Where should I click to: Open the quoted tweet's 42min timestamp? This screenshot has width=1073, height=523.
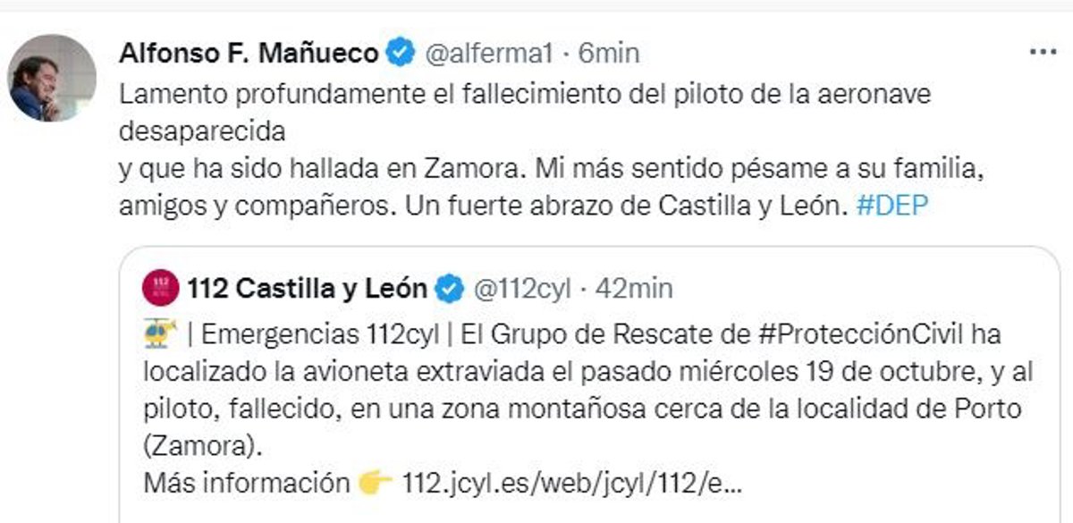click(x=635, y=288)
